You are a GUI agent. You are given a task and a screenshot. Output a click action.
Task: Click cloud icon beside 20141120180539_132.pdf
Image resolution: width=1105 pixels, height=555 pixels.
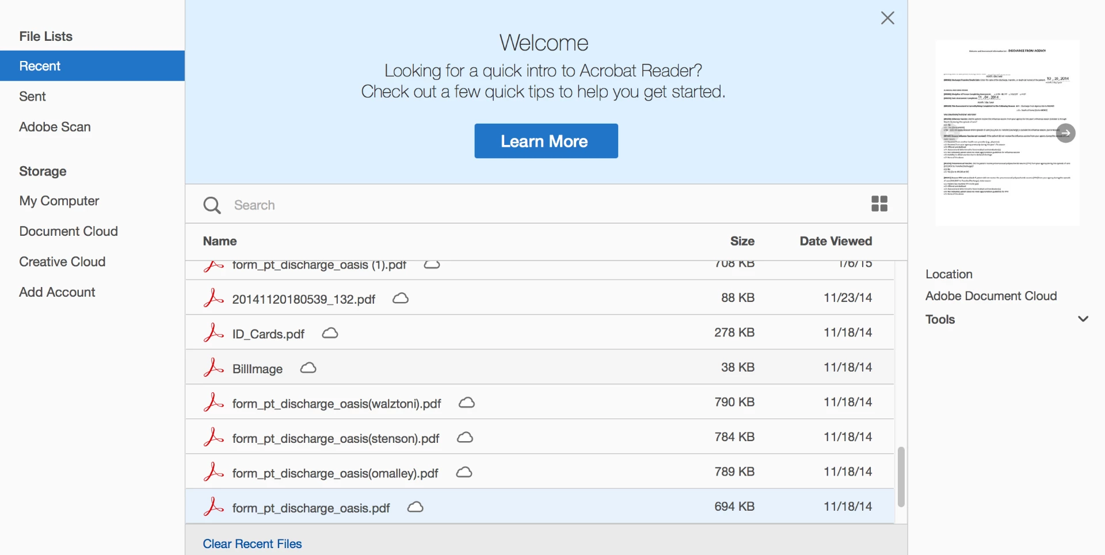(x=401, y=298)
